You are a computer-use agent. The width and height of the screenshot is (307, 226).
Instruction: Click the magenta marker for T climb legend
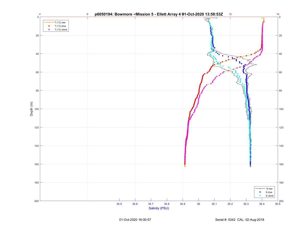pyautogui.click(x=49, y=30)
